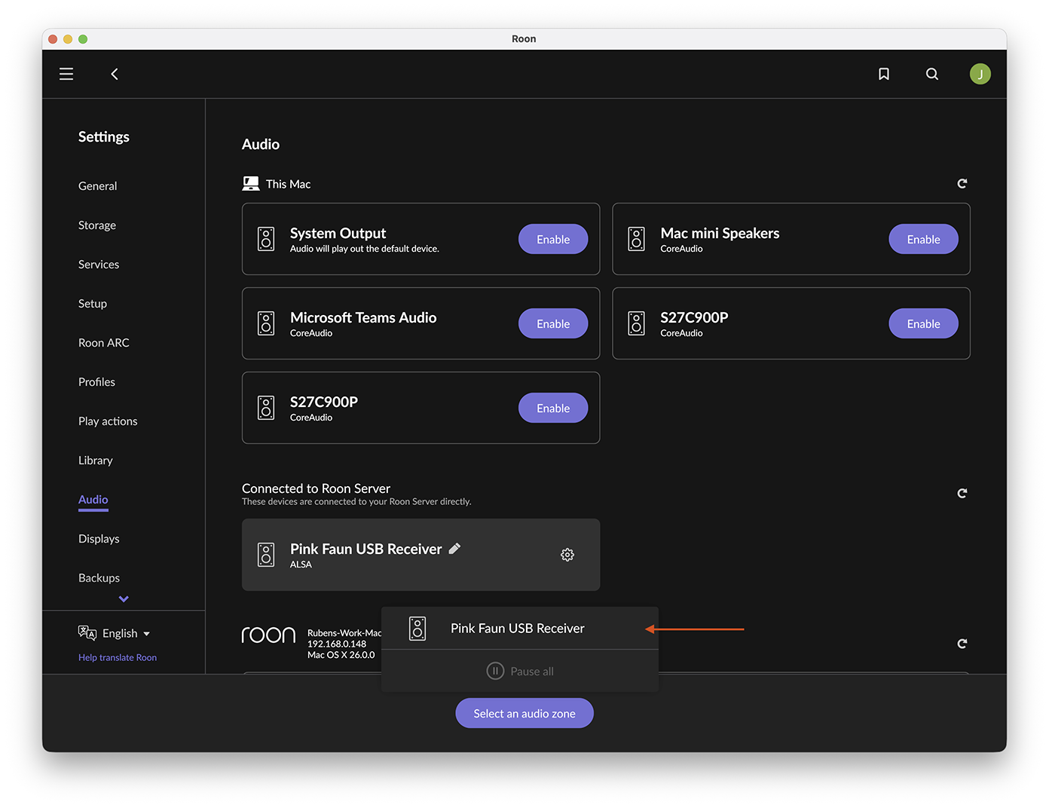The width and height of the screenshot is (1049, 808).
Task: Click the Mac OS X 26.0.0 text
Action: click(341, 655)
